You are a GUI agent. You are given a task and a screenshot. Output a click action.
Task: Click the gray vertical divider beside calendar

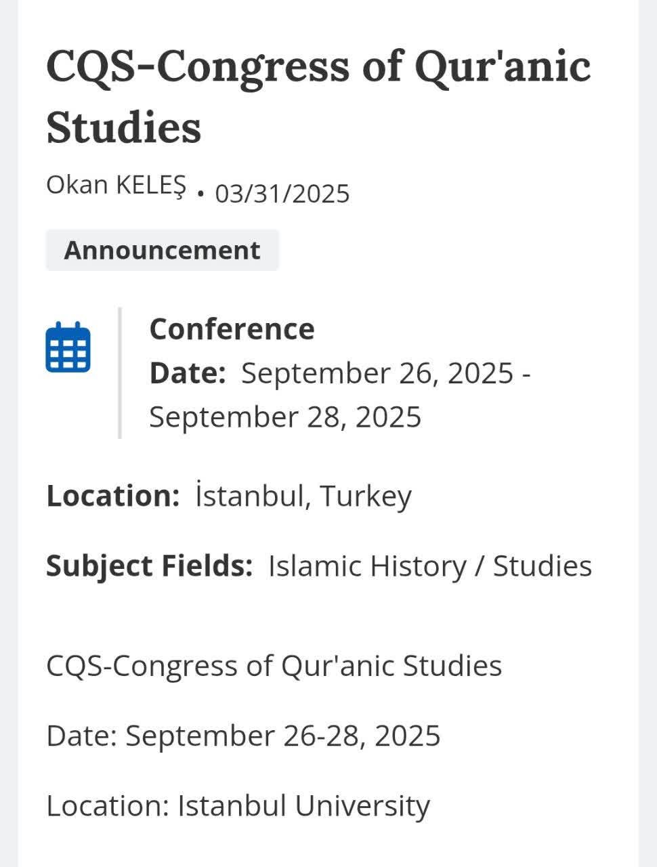[120, 373]
